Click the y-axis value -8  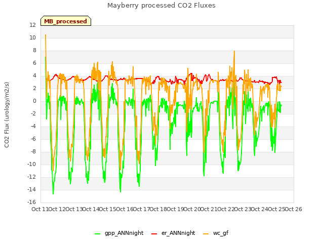coord(33,152)
